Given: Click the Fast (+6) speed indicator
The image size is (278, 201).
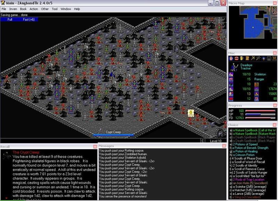Looking at the screenshot, I should click(x=28, y=19).
